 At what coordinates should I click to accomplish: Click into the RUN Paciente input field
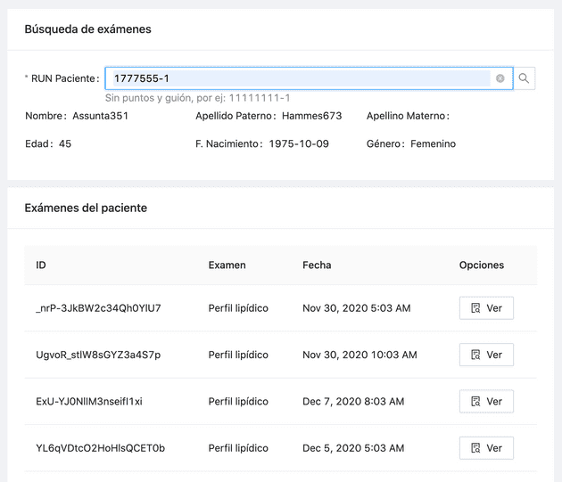[299, 78]
